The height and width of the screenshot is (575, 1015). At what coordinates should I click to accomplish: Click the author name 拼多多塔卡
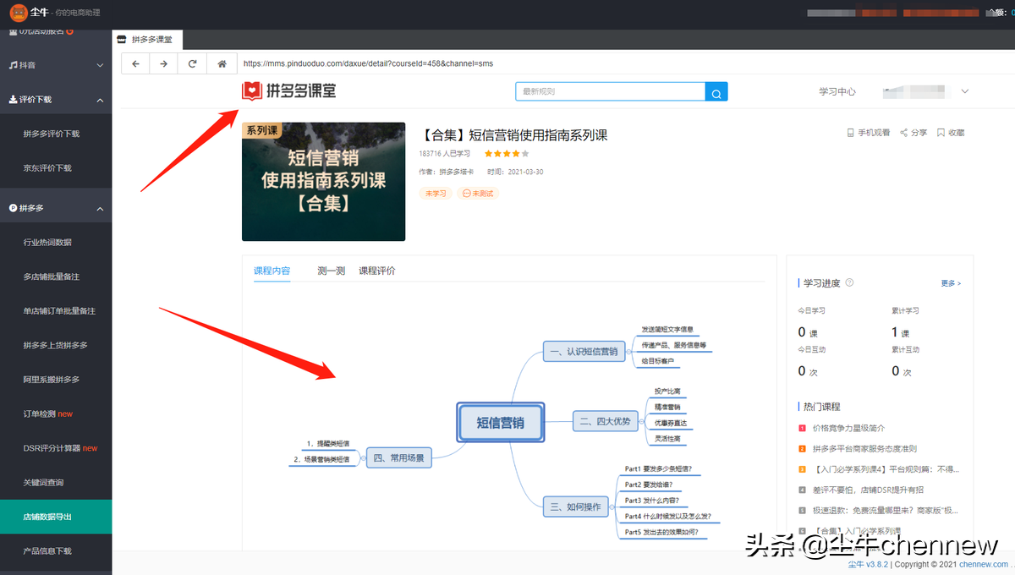[x=456, y=172]
